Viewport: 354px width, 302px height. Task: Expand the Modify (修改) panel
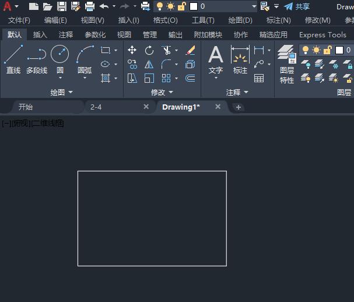[162, 92]
